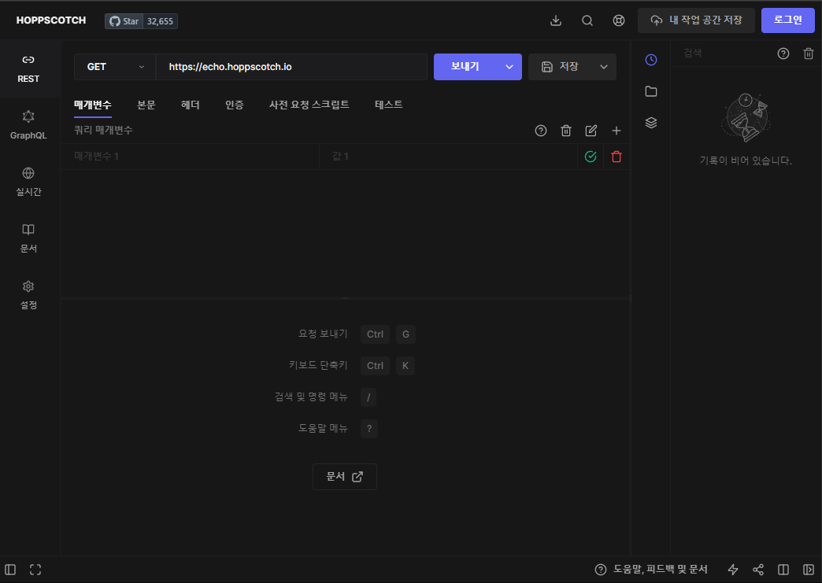
Task: Click the 값 1 value field
Action: click(448, 156)
